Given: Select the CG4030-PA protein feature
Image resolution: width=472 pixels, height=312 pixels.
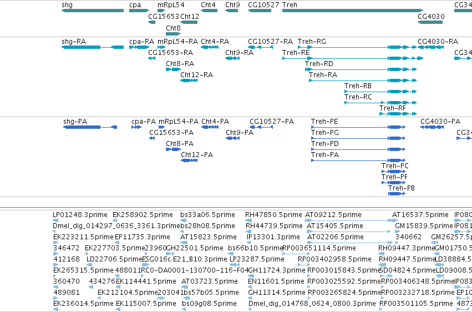Looking at the screenshot, I should point(432,127).
